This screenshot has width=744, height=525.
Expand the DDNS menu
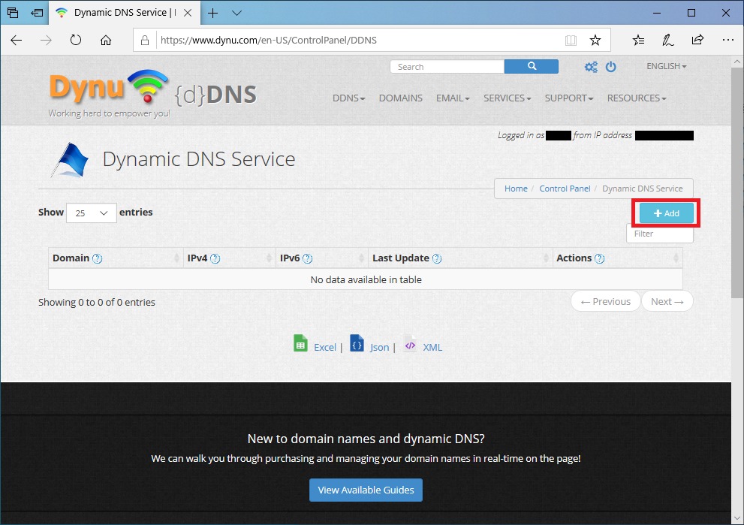coord(349,98)
